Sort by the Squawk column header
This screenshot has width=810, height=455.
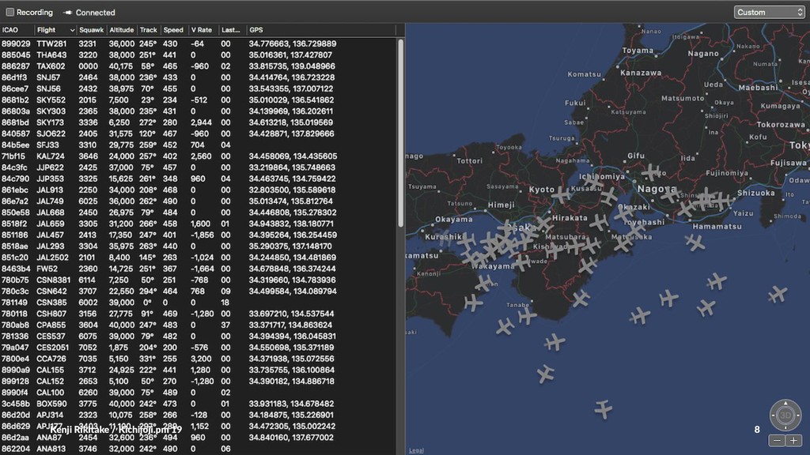pos(92,30)
